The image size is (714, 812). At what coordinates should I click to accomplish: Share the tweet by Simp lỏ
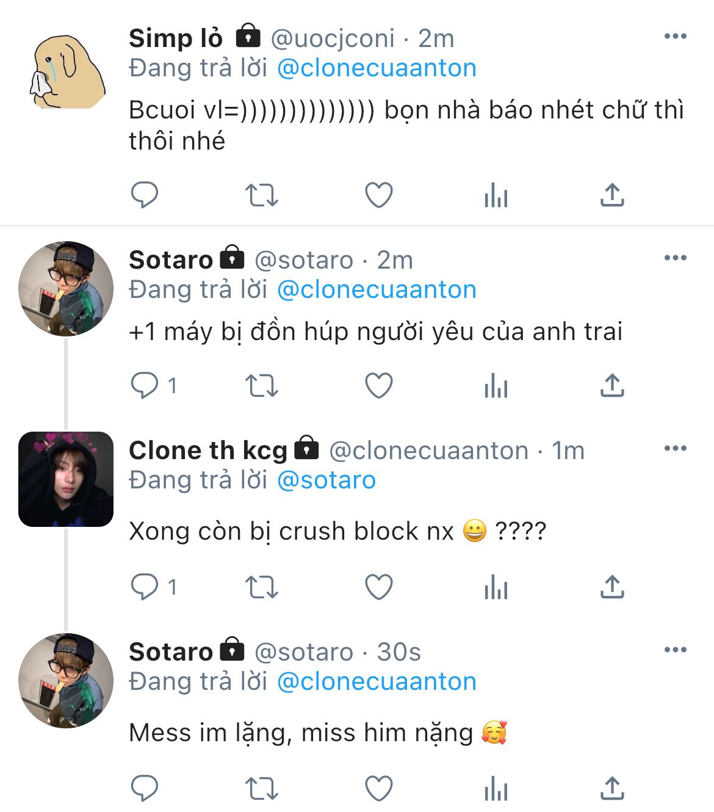612,195
